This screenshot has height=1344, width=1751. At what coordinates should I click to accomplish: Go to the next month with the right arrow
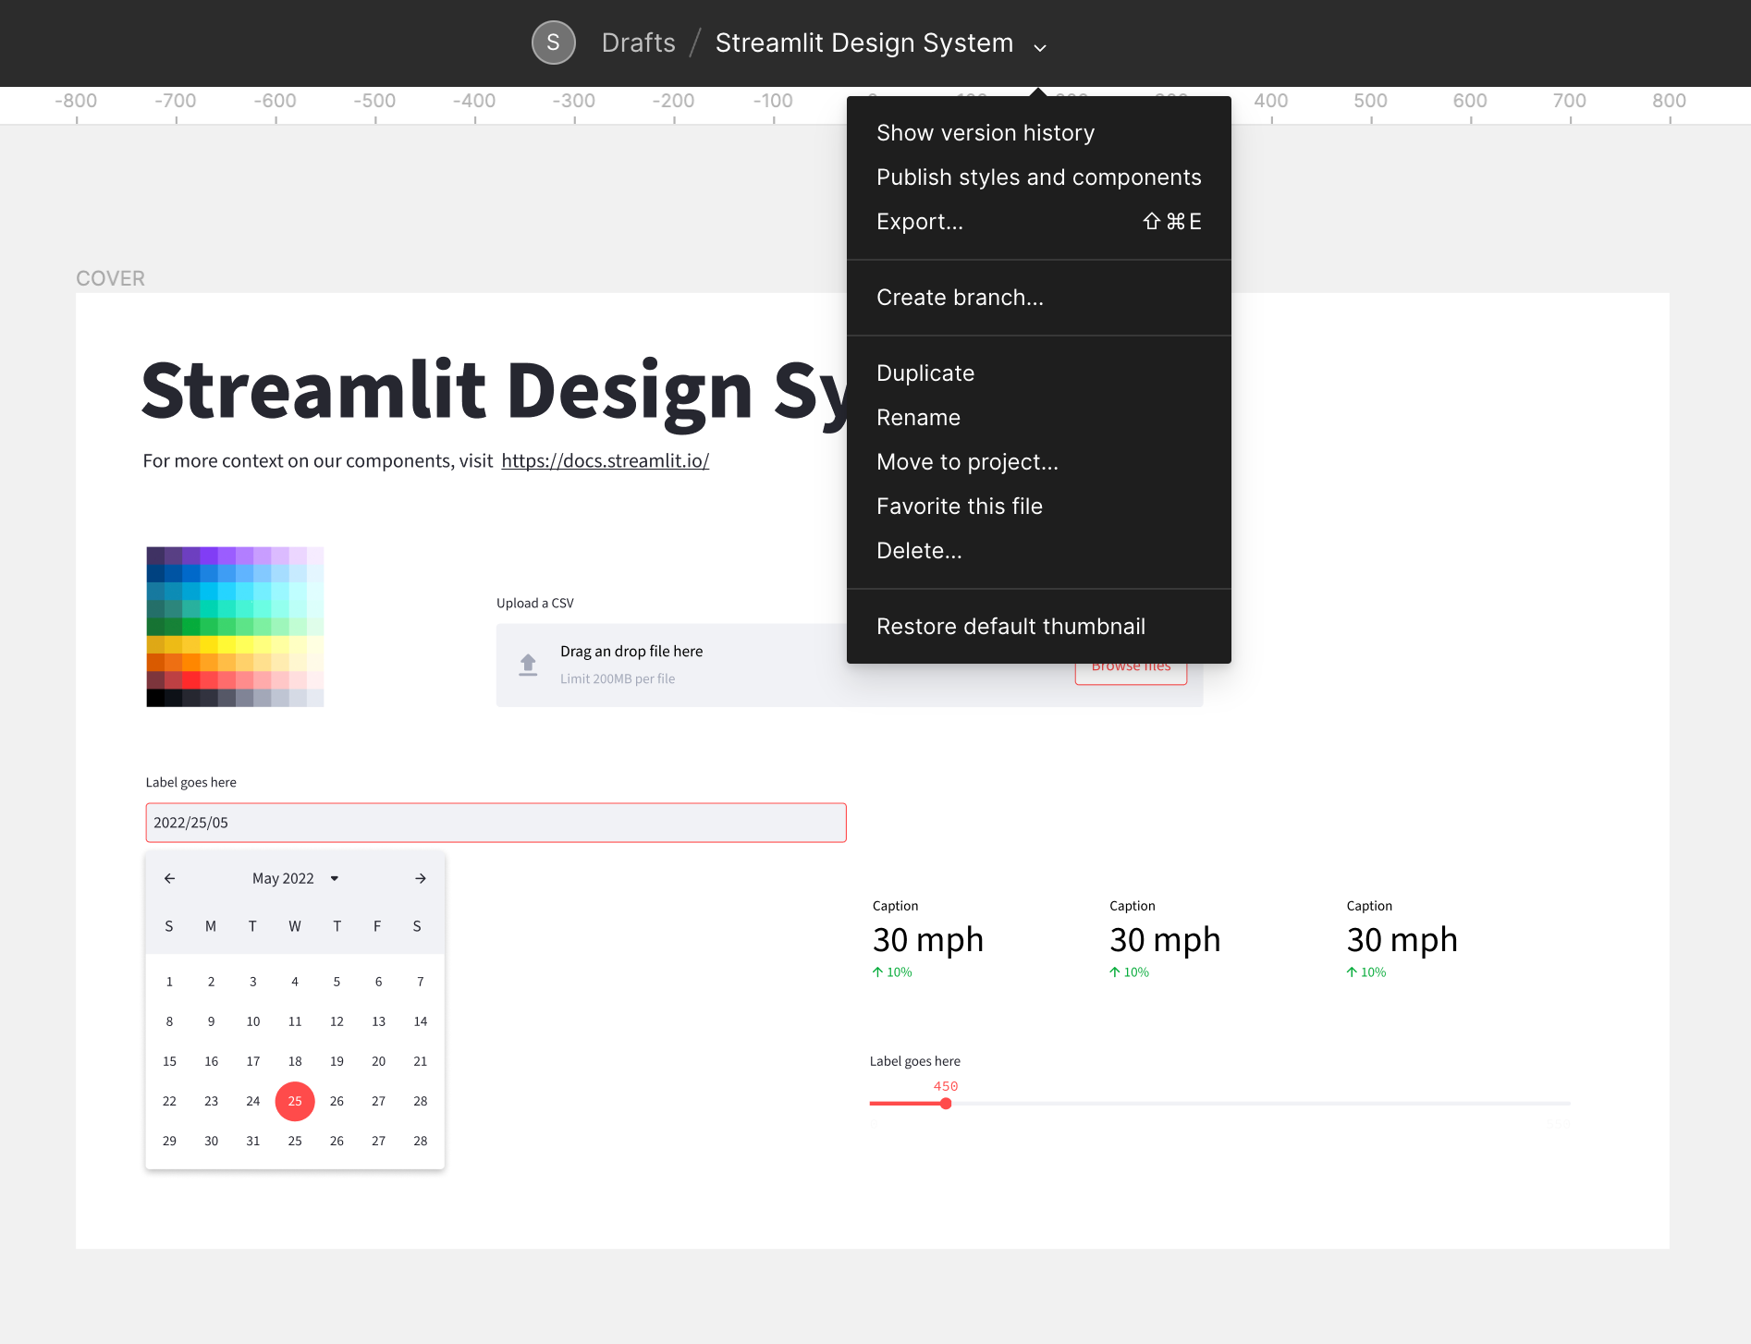click(x=421, y=878)
